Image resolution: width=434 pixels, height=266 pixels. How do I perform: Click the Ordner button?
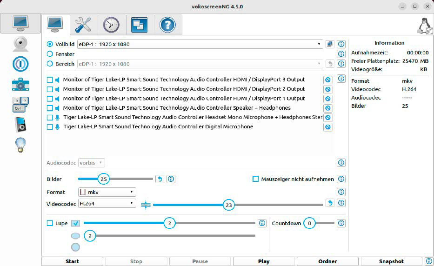tap(327, 261)
